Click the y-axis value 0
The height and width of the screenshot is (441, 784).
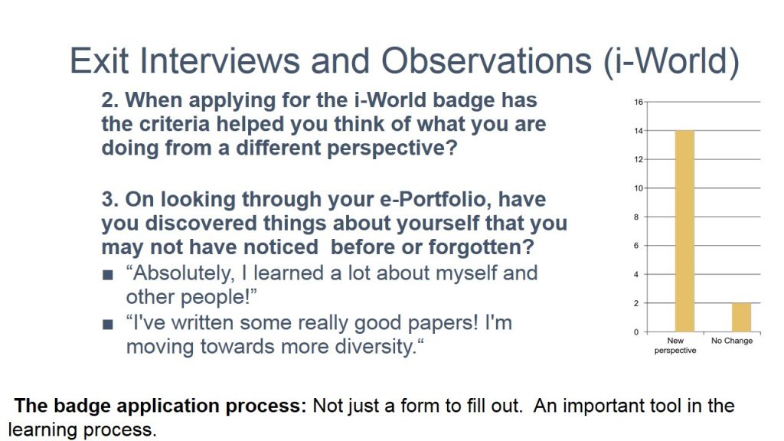(636, 332)
